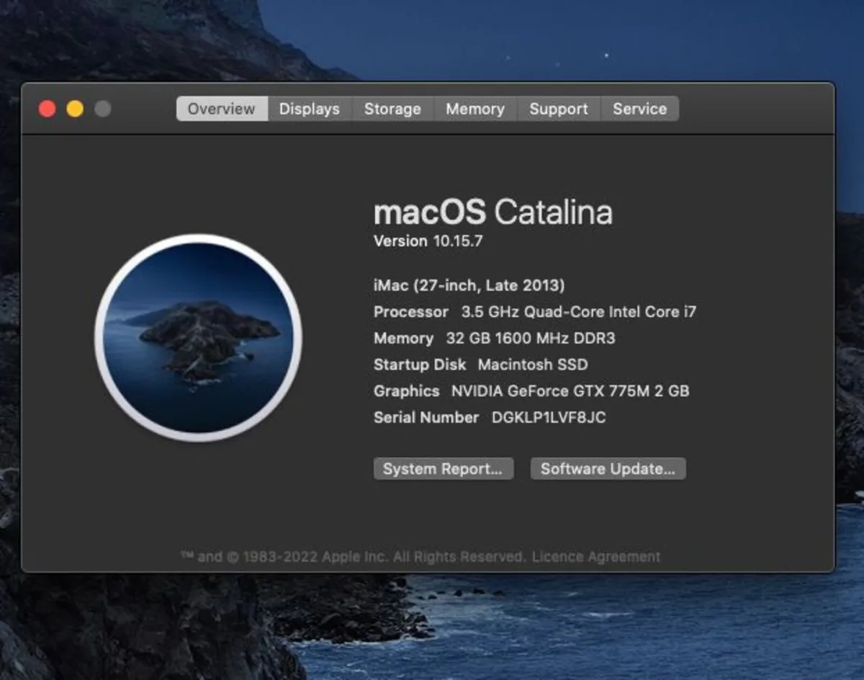
Task: Click the Macintosh SSD startup disk value
Action: (x=533, y=364)
